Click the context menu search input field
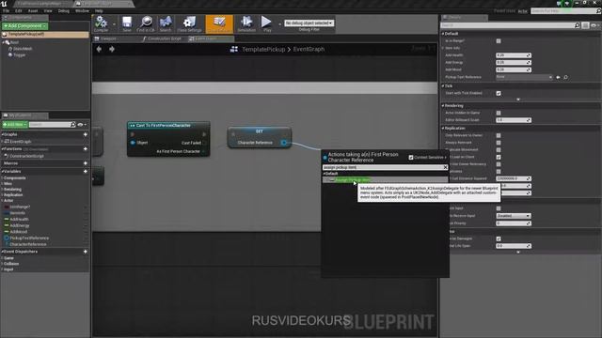Screen dimensions: 602x338 point(383,167)
